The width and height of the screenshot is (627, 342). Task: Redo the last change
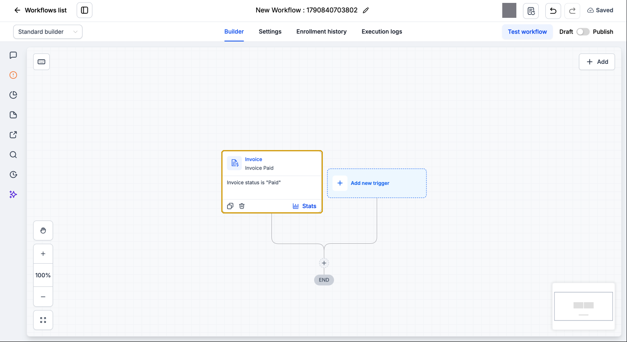(x=572, y=11)
